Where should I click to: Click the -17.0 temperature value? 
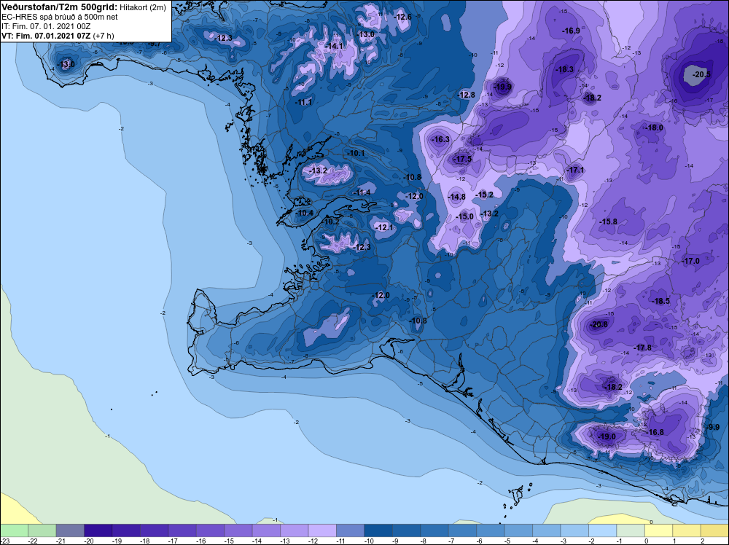tap(690, 262)
